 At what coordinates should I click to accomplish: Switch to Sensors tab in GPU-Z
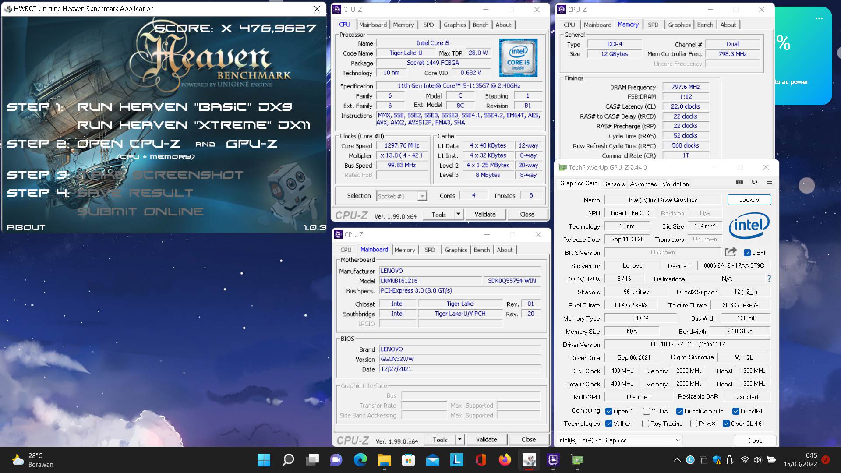click(614, 184)
